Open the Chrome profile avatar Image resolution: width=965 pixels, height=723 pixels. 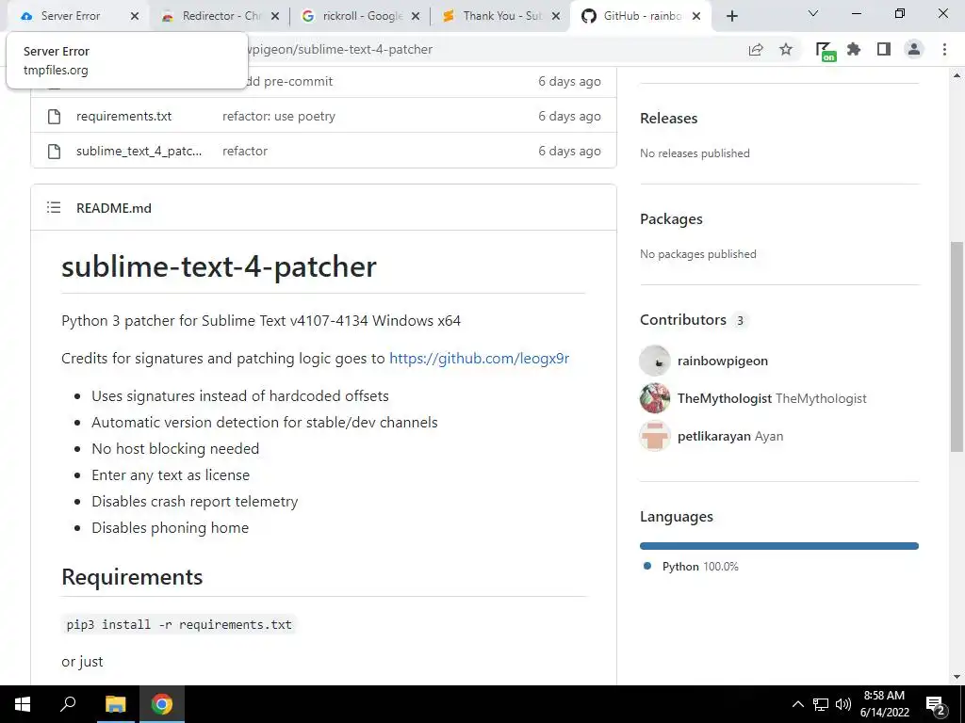(914, 50)
